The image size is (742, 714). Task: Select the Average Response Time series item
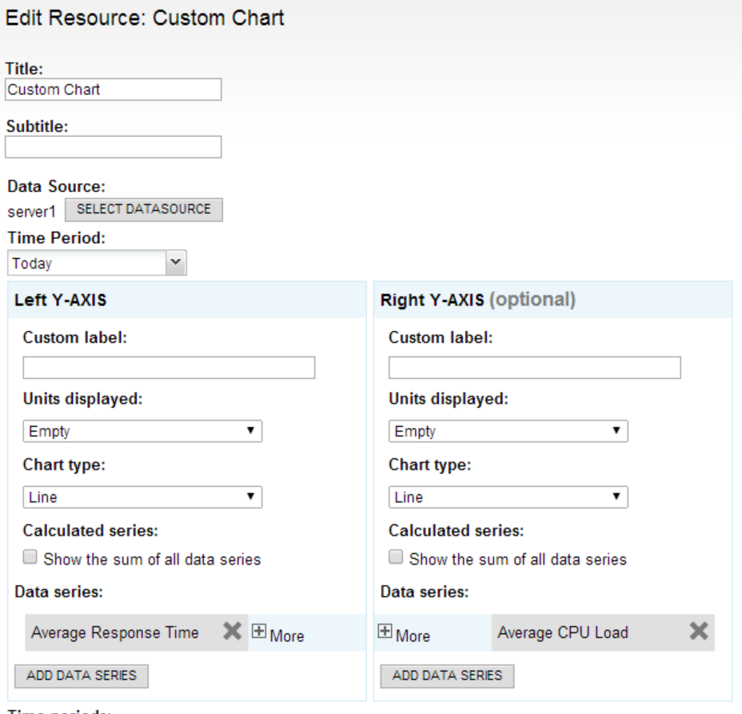tap(115, 632)
